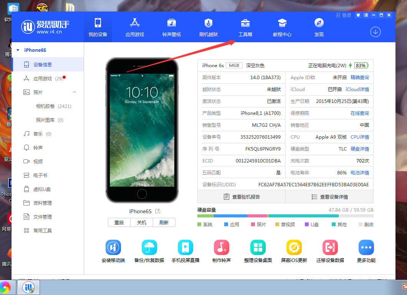Click the teal 其他 legend swatch

[334, 224]
